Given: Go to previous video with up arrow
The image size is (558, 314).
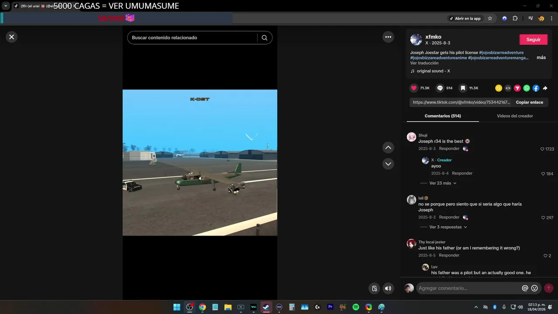Looking at the screenshot, I should coord(388,147).
